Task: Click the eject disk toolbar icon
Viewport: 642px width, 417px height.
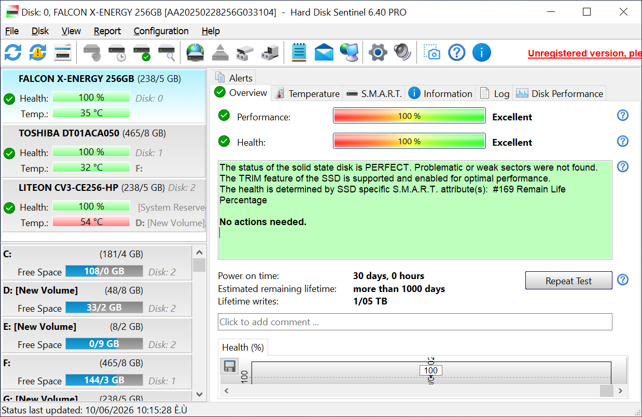Action: click(x=220, y=52)
